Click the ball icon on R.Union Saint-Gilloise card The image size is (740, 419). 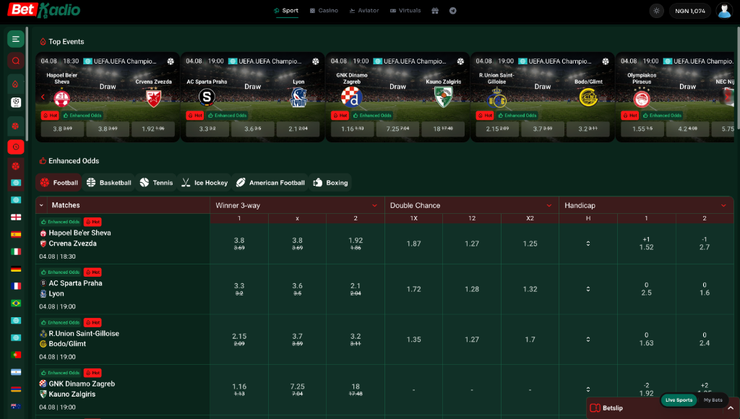tap(605, 61)
